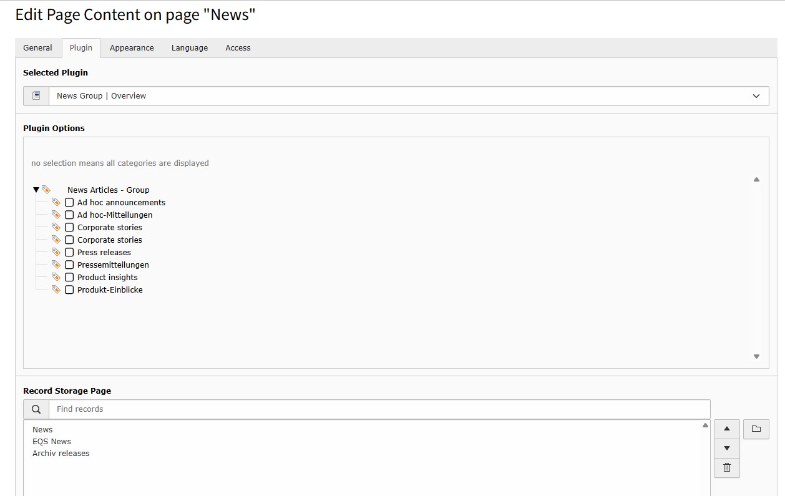The width and height of the screenshot is (785, 496).
Task: Select EQS News in the record list
Action: [52, 441]
